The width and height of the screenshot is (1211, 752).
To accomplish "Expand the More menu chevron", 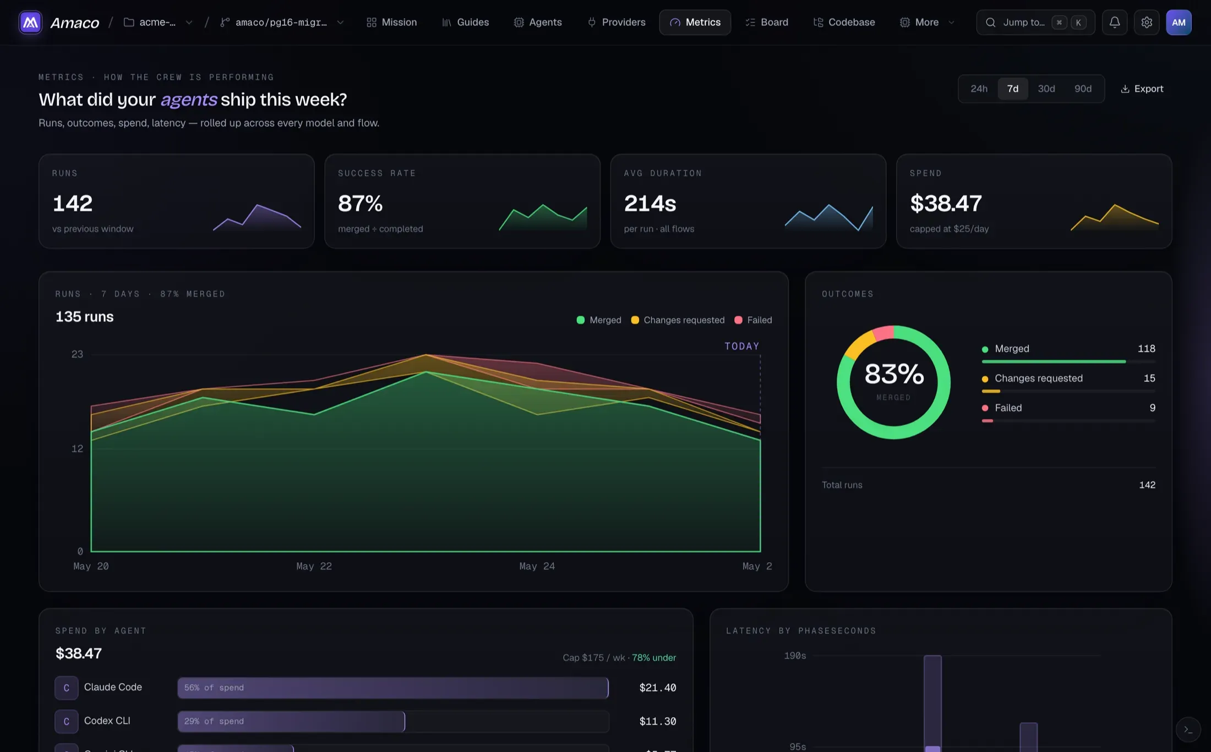I will (951, 23).
